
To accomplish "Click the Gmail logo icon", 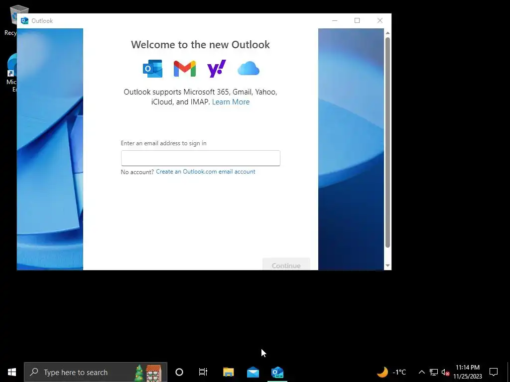I will click(x=185, y=69).
